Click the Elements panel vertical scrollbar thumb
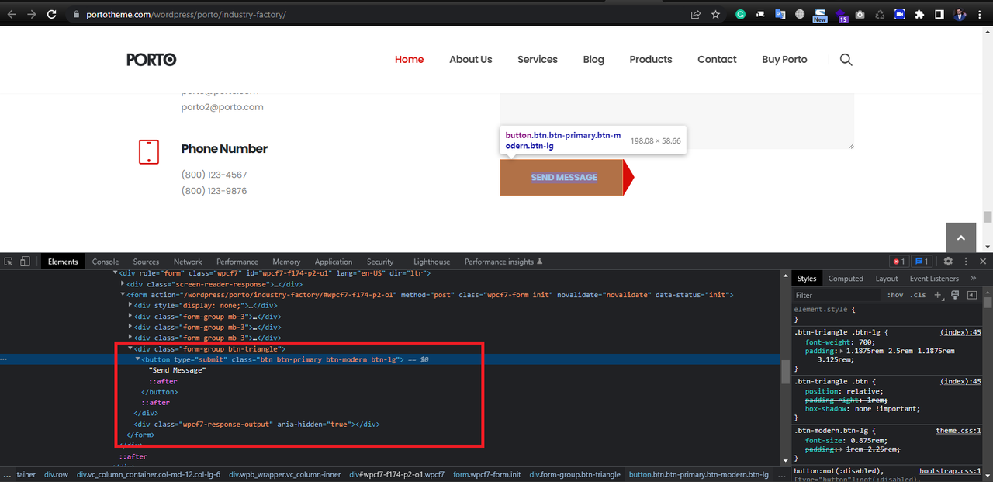The height and width of the screenshot is (482, 993). 785,372
